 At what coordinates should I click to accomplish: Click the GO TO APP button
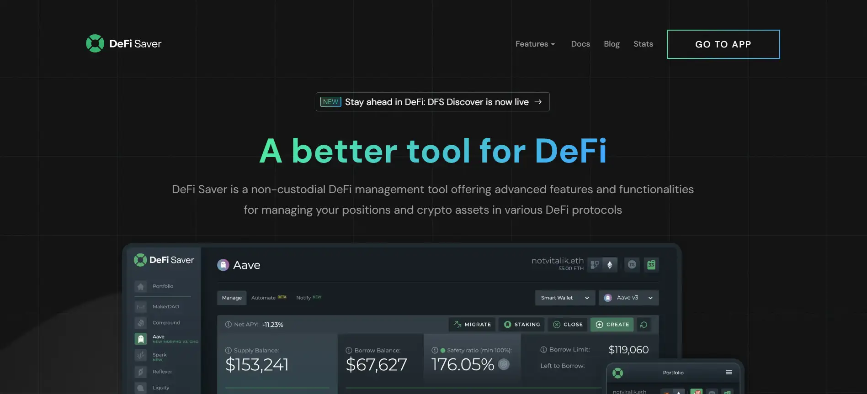[x=723, y=44]
